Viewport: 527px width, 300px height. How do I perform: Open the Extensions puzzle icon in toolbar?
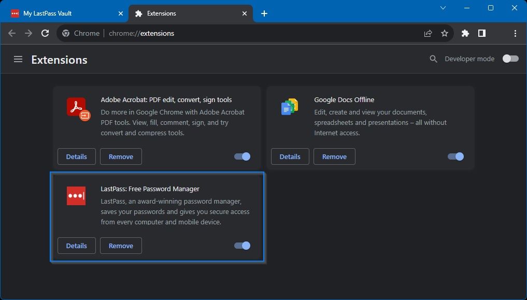465,33
